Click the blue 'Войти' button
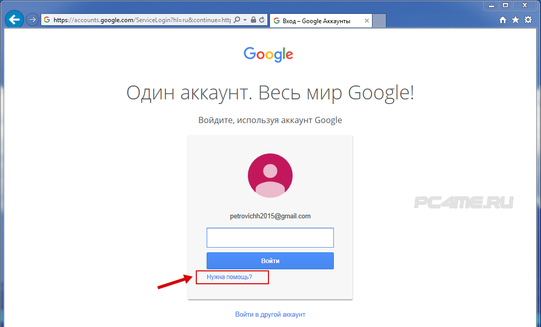541x327 pixels. [270, 261]
